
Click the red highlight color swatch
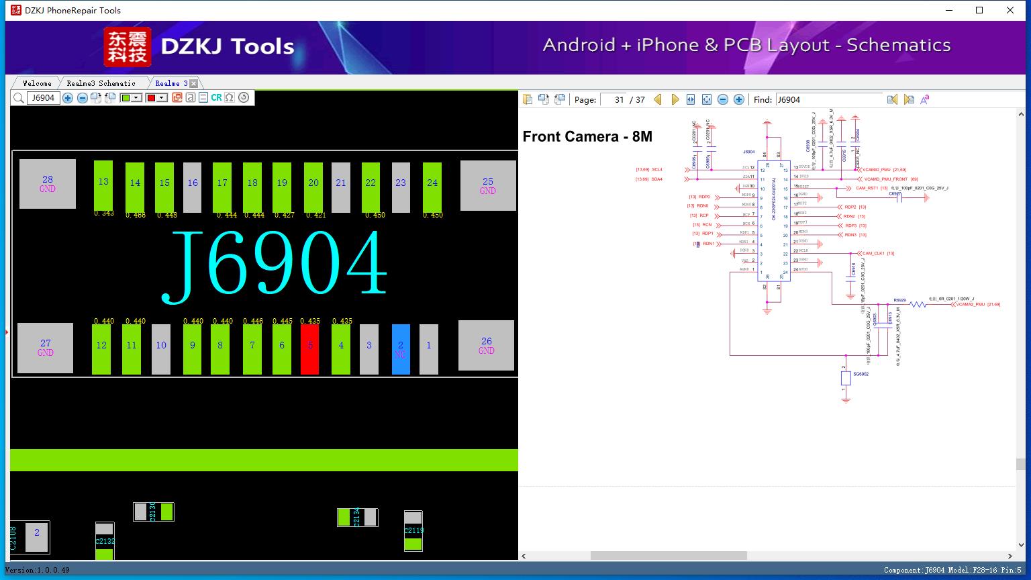(151, 98)
